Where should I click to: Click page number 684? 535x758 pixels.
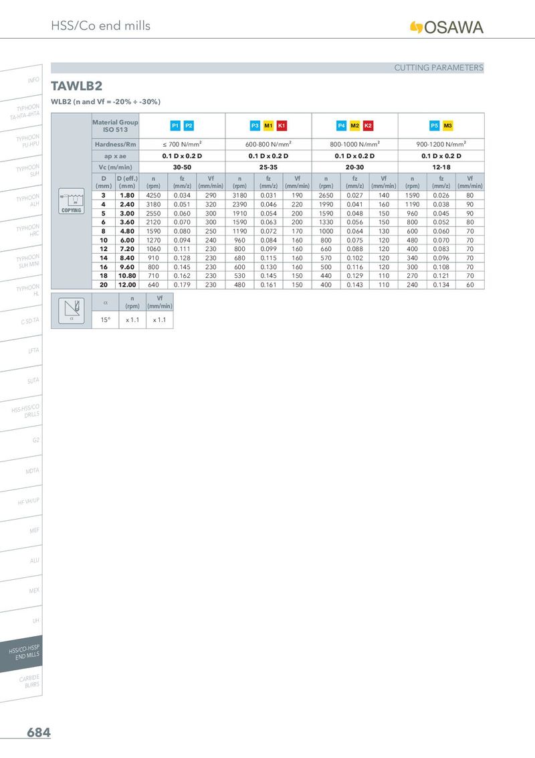click(39, 733)
